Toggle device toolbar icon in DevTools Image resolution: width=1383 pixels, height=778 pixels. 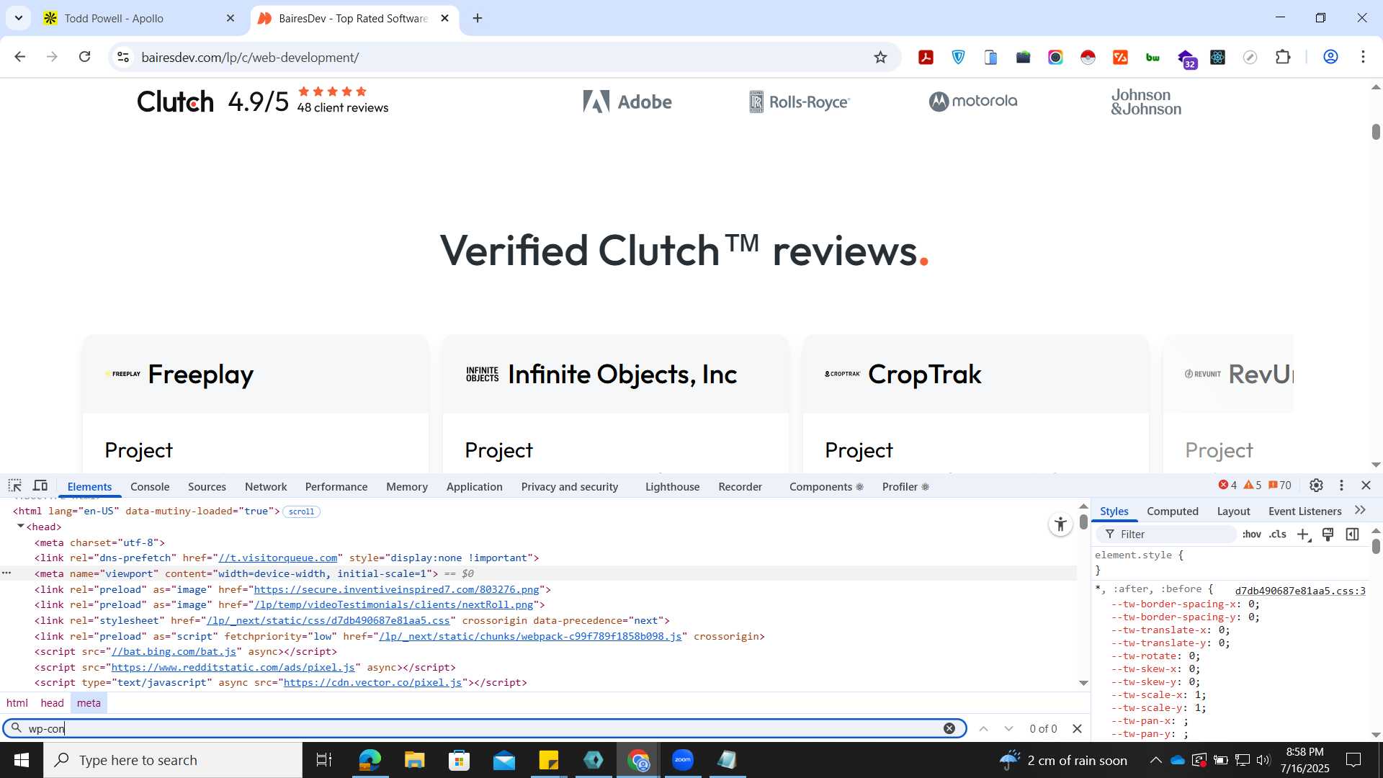[x=40, y=486]
